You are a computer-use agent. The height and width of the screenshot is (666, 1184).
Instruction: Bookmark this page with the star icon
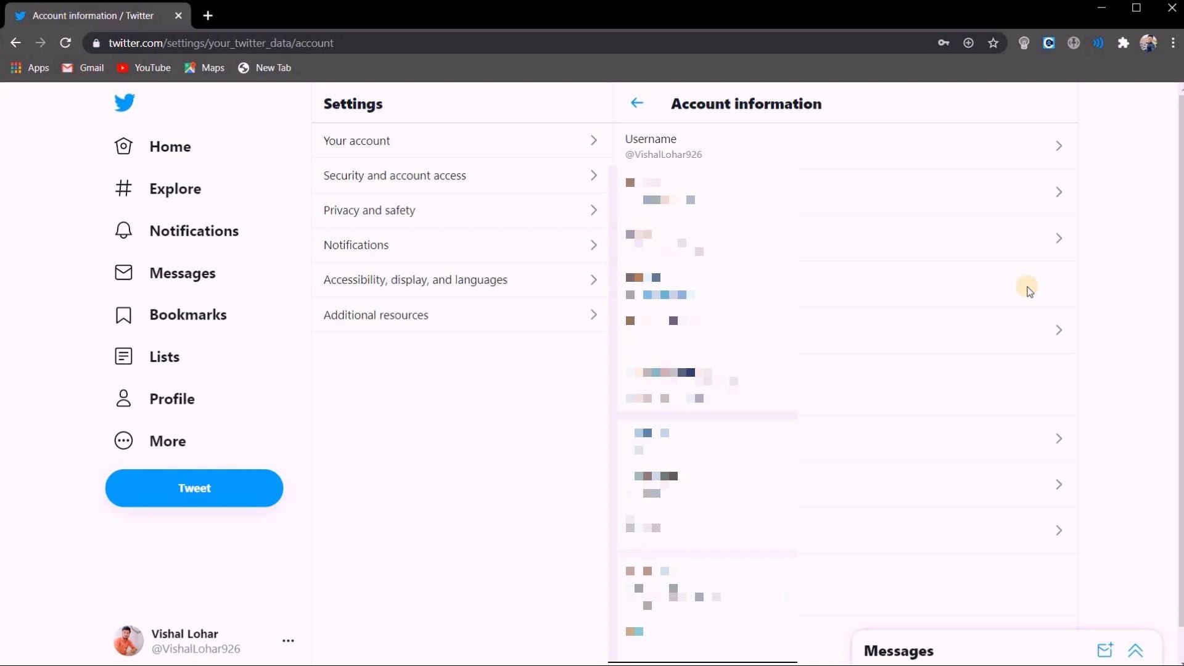[993, 43]
